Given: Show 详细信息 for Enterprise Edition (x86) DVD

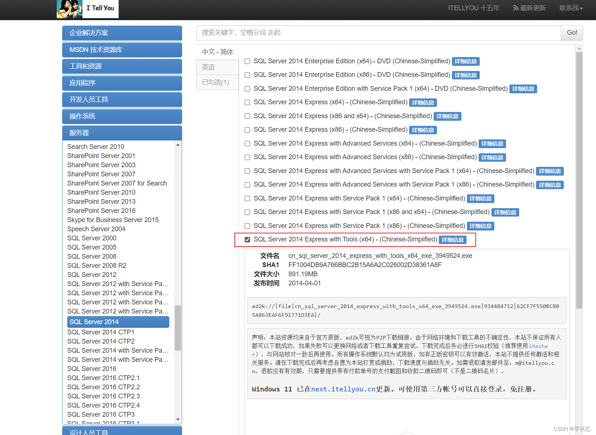Looking at the screenshot, I should pyautogui.click(x=466, y=75).
